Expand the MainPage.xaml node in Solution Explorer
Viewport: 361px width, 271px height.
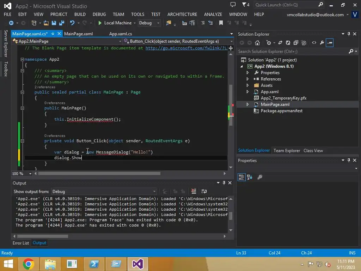(x=248, y=104)
